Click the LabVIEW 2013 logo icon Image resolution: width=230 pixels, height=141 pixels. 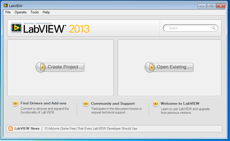pyautogui.click(x=16, y=28)
